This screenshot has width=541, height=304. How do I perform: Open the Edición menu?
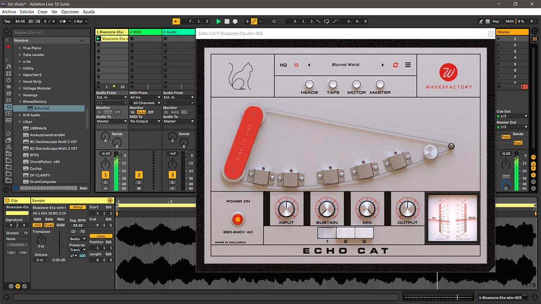coord(27,12)
